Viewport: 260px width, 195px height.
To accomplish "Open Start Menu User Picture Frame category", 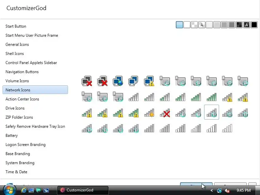I will pyautogui.click(x=32, y=35).
